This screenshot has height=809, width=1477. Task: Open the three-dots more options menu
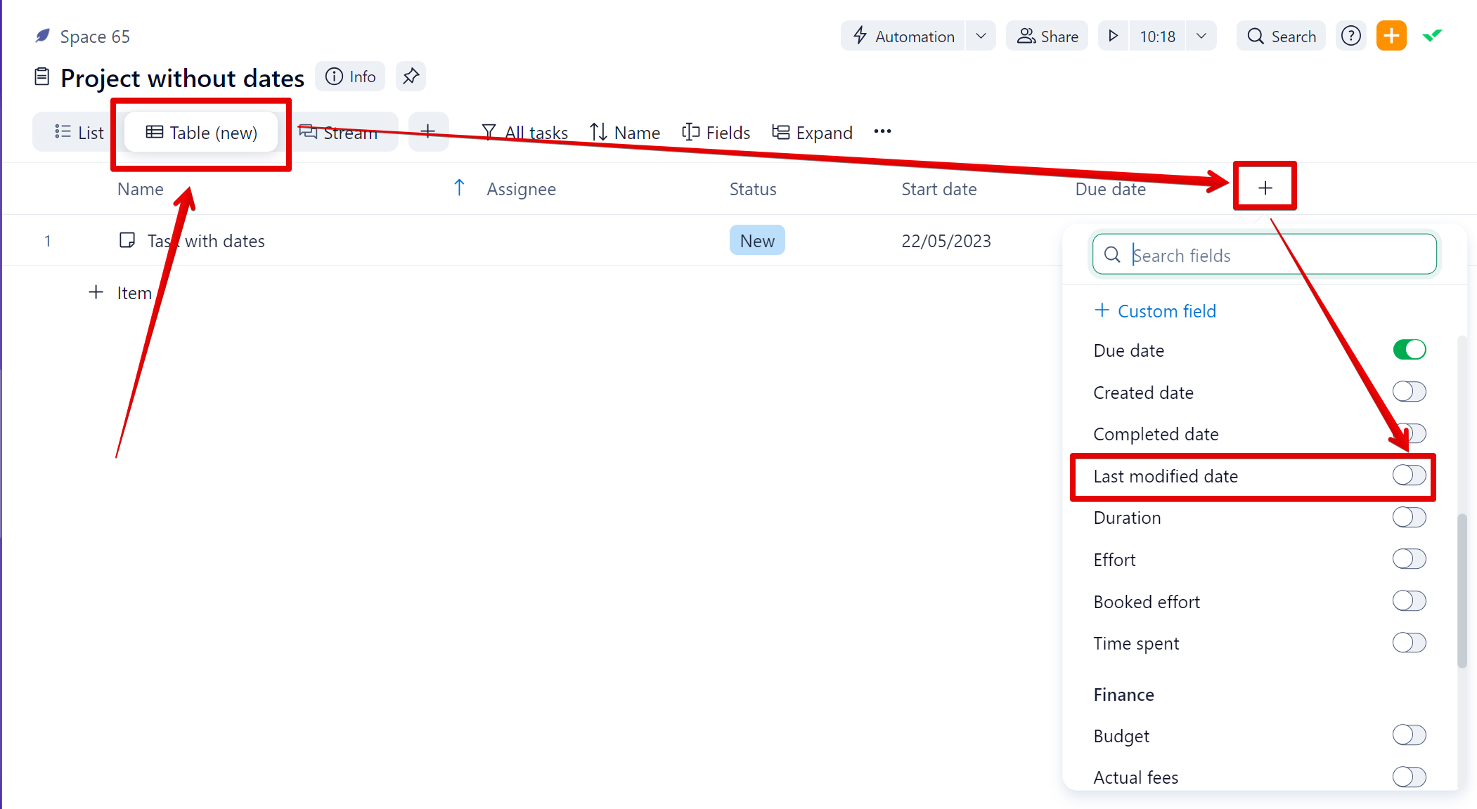click(882, 132)
